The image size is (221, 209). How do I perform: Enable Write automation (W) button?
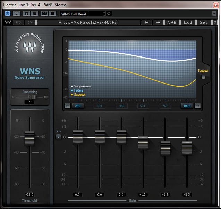pos(34,14)
